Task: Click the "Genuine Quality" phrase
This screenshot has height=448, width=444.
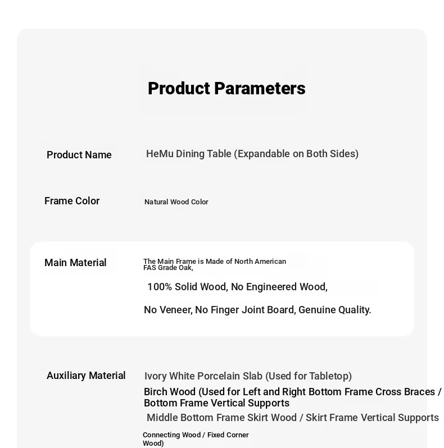Action: 335,310
